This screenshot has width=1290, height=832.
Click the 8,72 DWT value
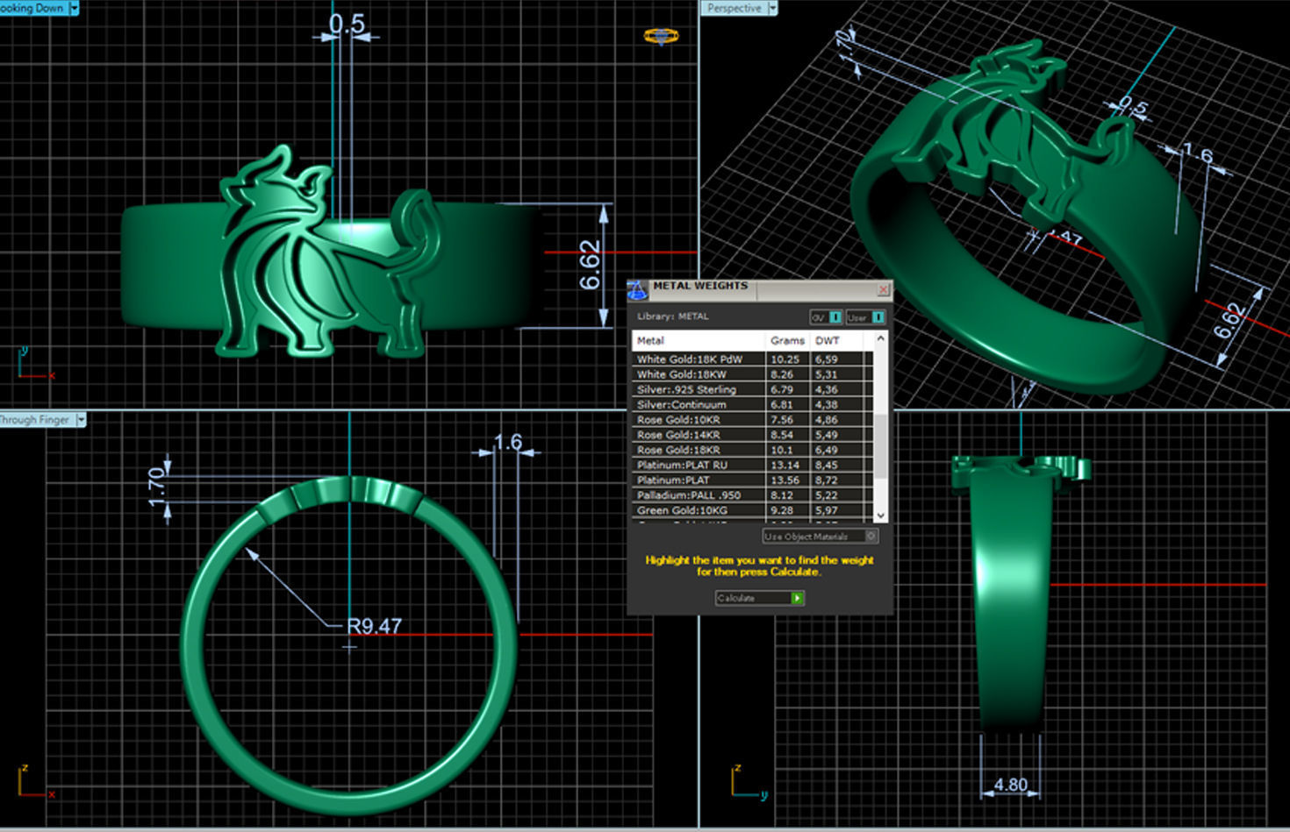[x=826, y=480]
